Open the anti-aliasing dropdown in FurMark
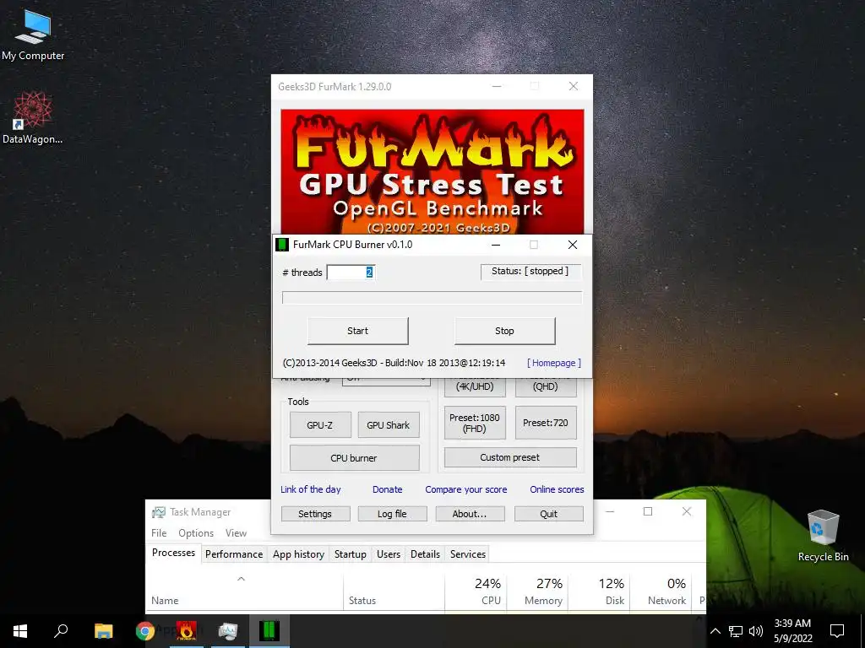The image size is (865, 648). [x=386, y=381]
